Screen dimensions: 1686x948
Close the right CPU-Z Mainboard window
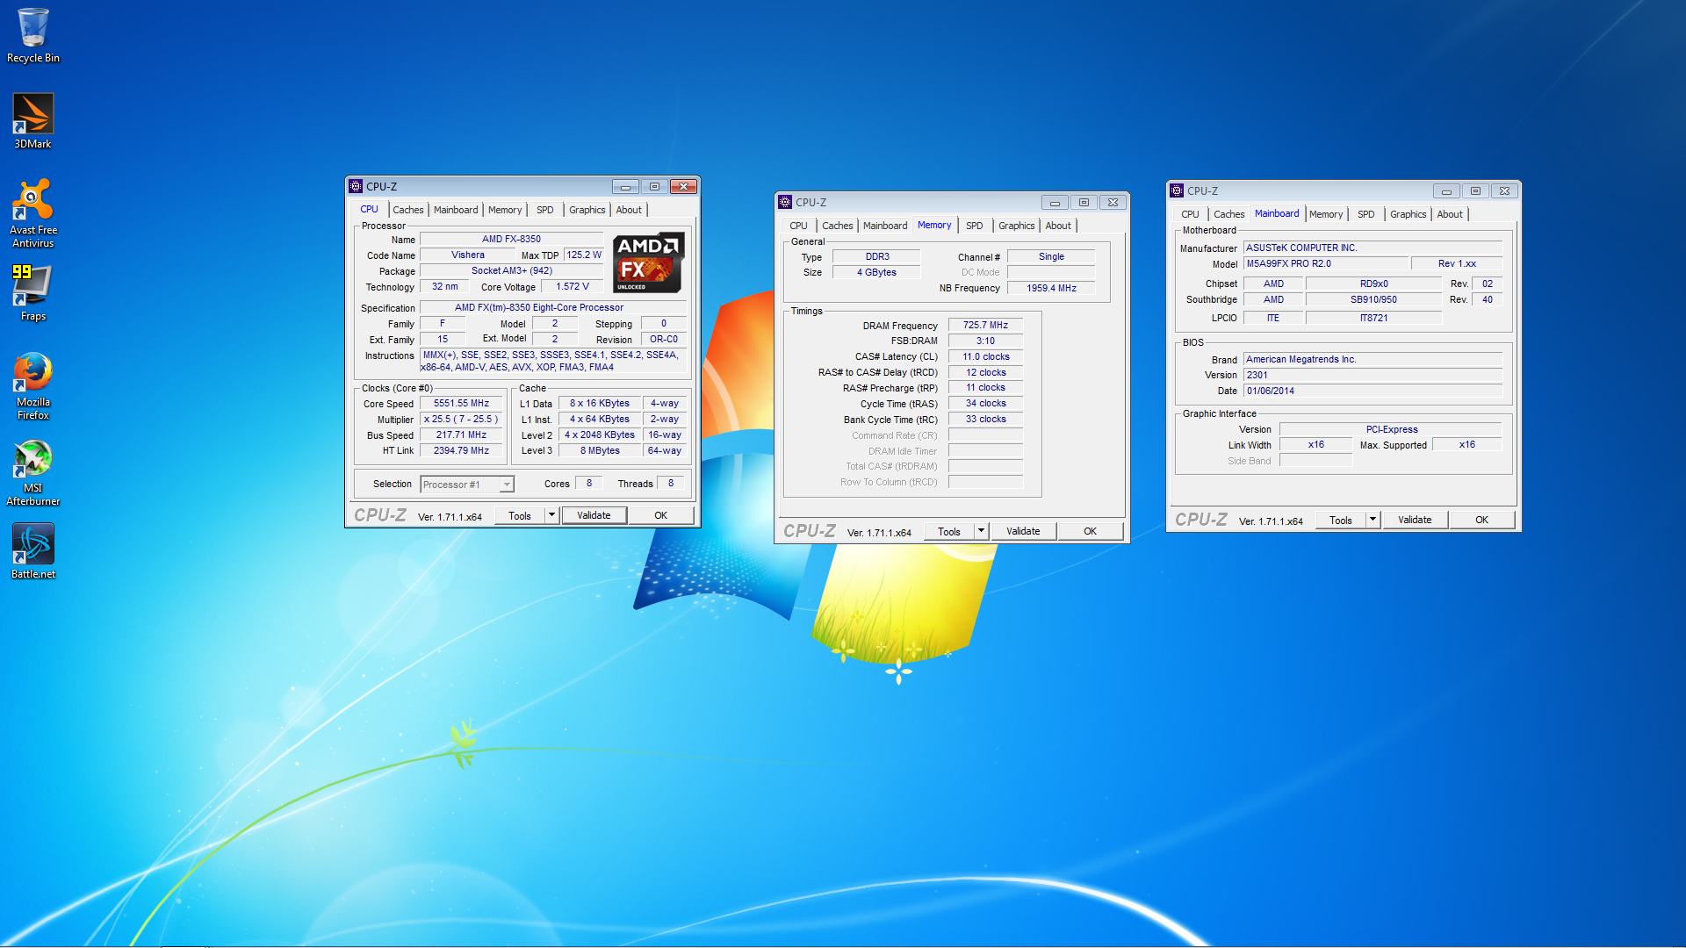1504,190
